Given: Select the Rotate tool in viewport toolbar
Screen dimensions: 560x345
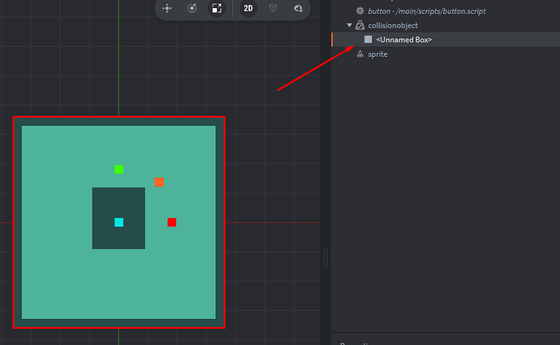Looking at the screenshot, I should point(192,8).
